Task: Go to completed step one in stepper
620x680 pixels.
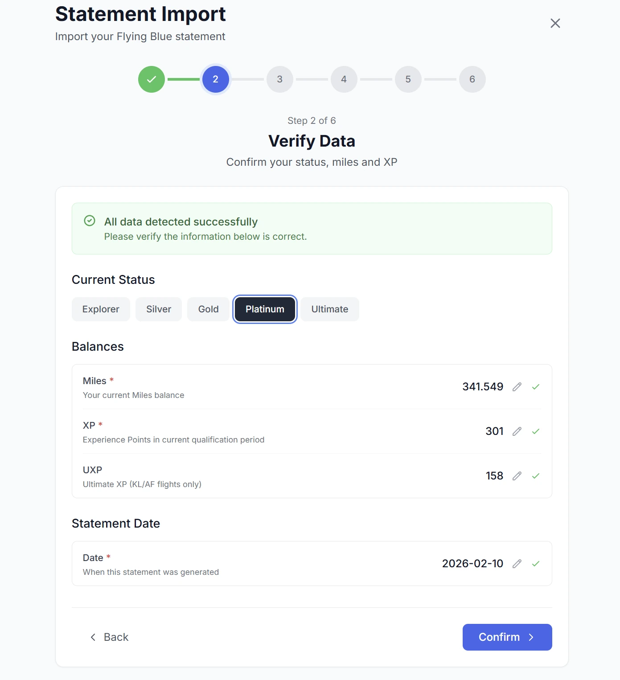Action: [152, 79]
